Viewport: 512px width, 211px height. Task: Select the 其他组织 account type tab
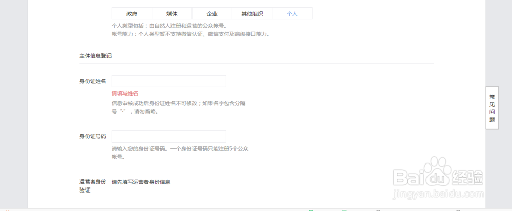click(252, 14)
